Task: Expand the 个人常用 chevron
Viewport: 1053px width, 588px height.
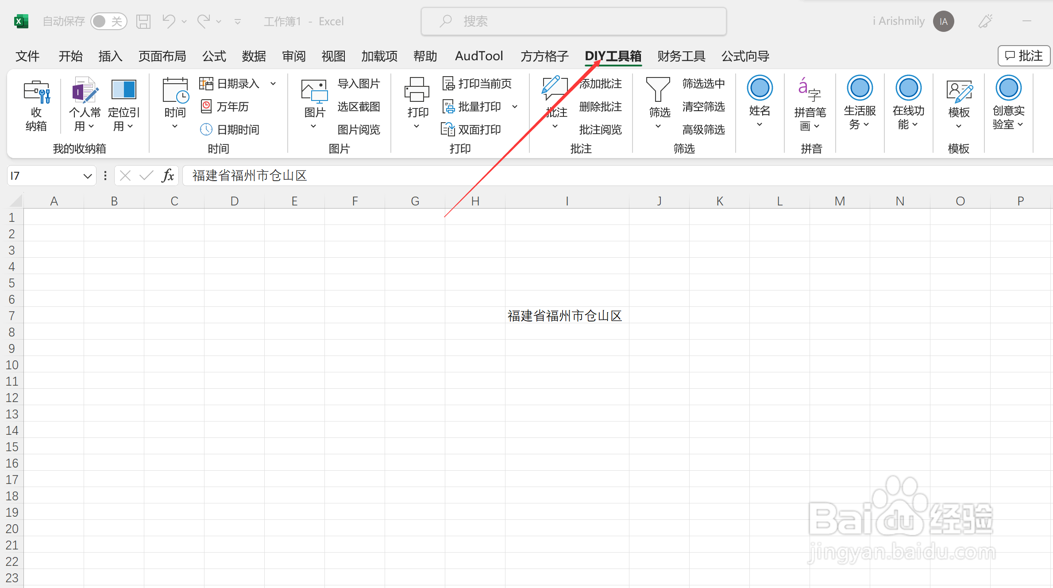Action: click(91, 126)
